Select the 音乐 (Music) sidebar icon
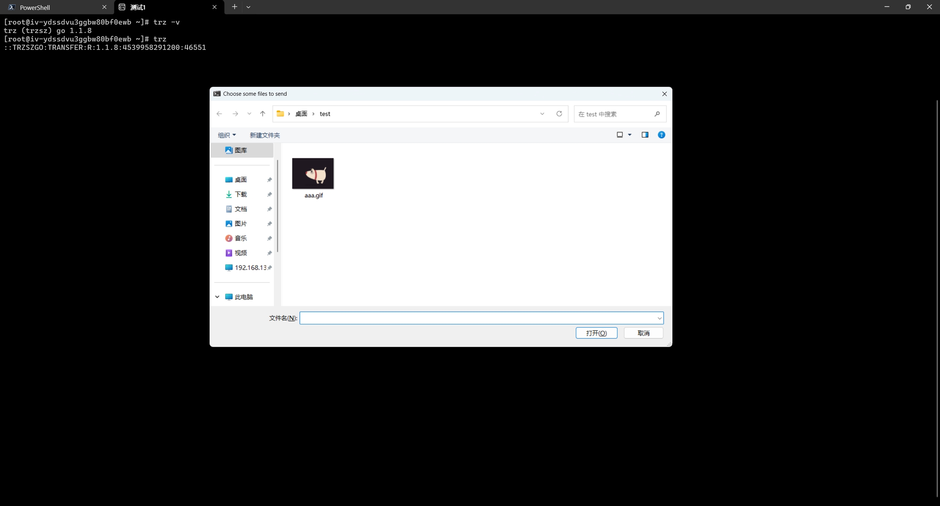 (228, 238)
